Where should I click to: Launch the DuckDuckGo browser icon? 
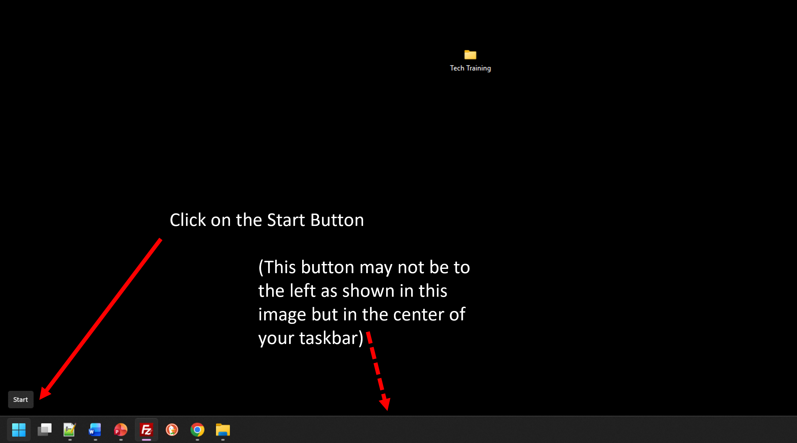tap(172, 430)
